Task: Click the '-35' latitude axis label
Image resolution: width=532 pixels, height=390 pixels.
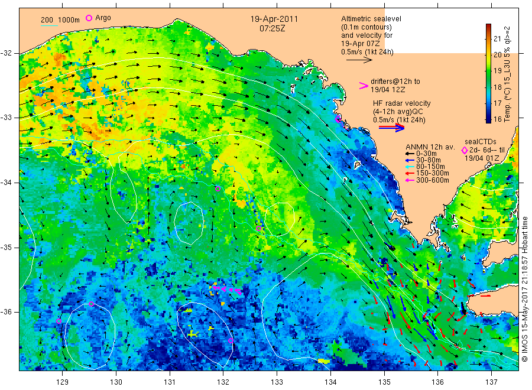Action: tap(6, 248)
